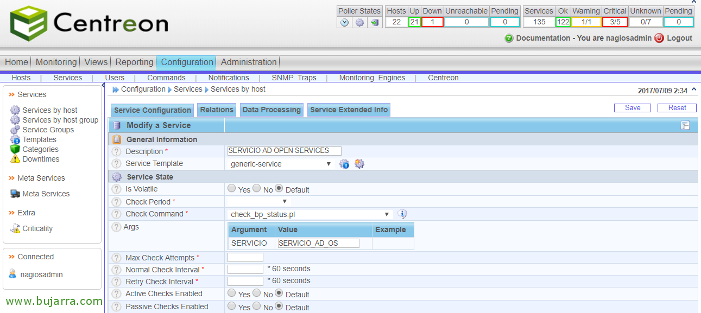701x313 pixels.
Task: Open Services by host group link
Action: [x=60, y=120]
